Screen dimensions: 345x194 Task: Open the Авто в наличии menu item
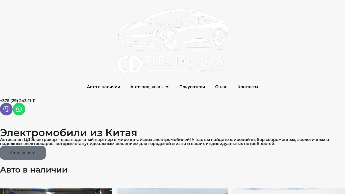click(104, 87)
